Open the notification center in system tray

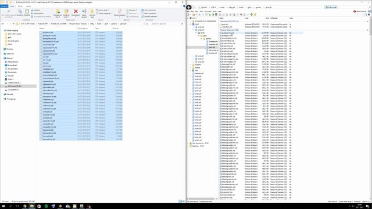click(367, 206)
